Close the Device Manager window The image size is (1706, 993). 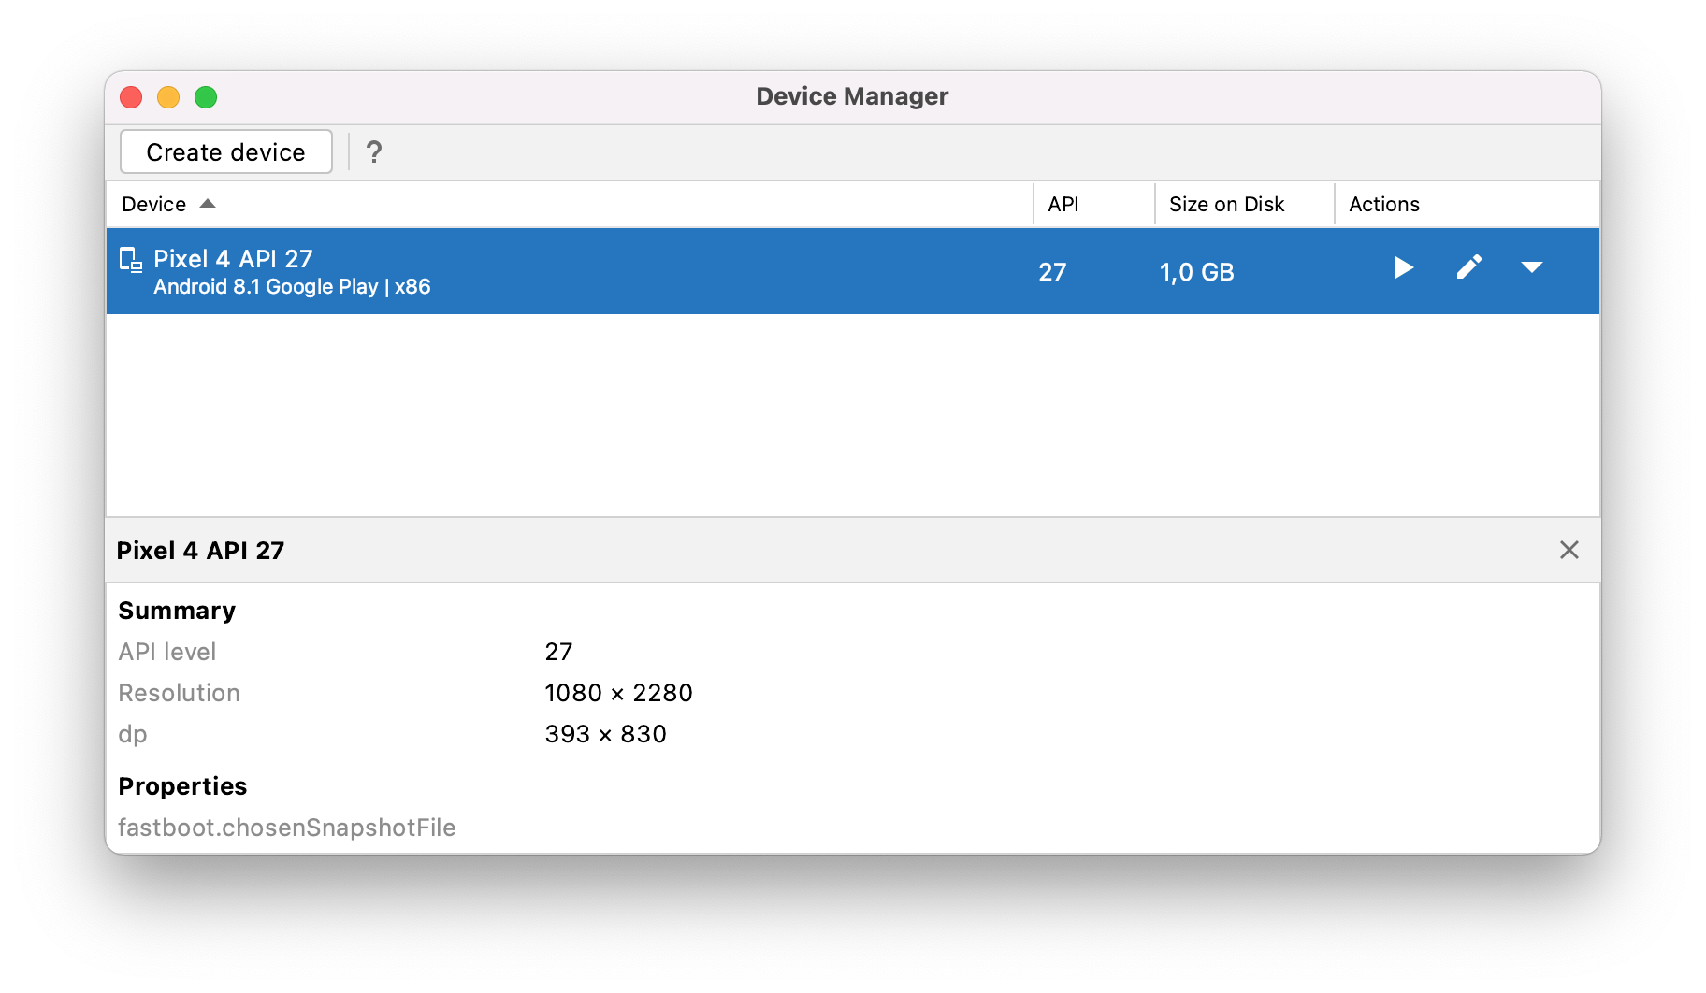tap(131, 97)
